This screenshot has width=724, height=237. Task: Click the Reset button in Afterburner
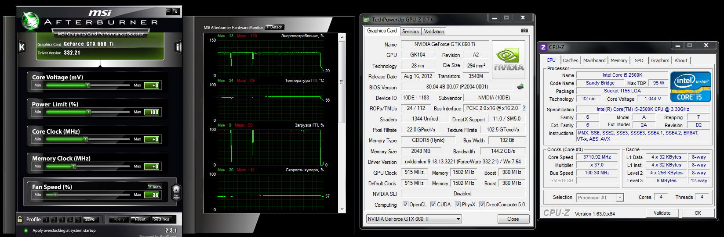pos(140,219)
